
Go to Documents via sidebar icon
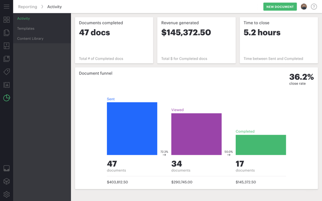pos(6,33)
